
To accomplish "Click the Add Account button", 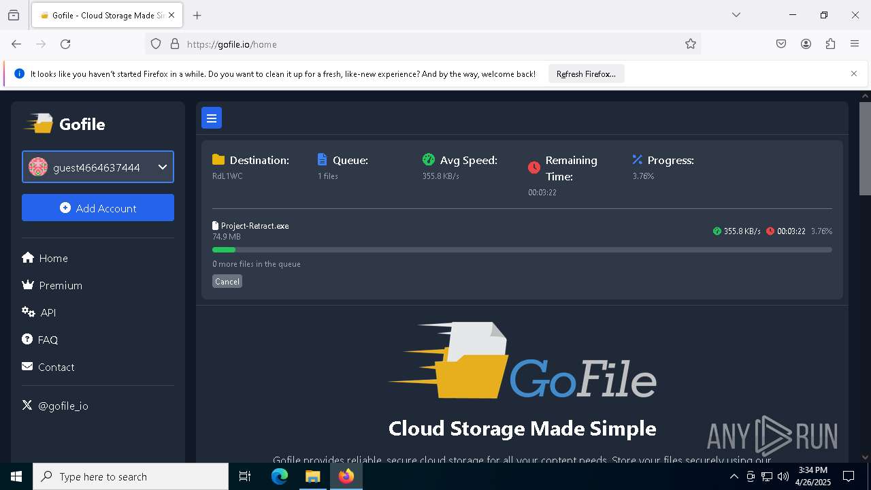I will pos(98,208).
